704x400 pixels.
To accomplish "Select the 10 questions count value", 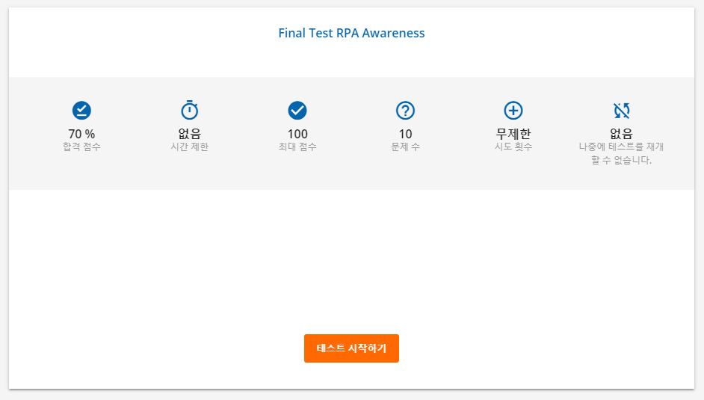I will [405, 134].
